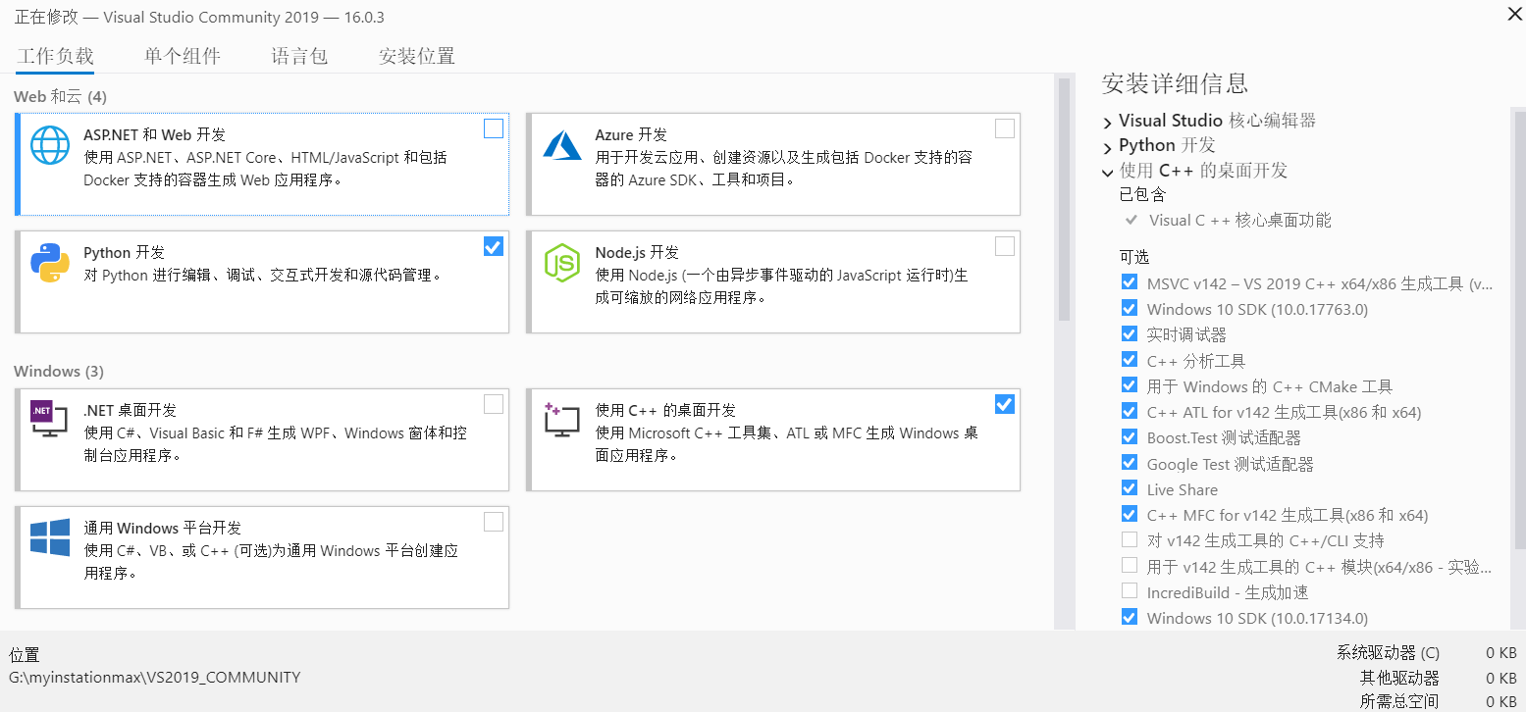1526x712 pixels.
Task: Go to the 安装位置 tab
Action: click(416, 56)
